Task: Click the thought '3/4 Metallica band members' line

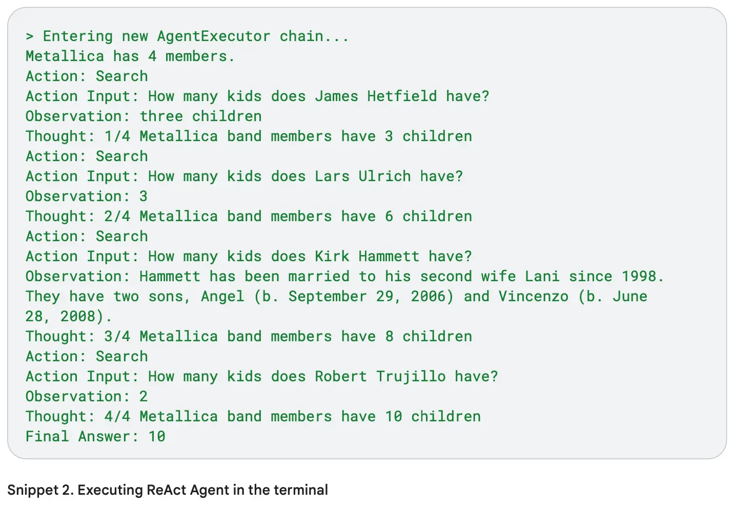Action: tap(249, 337)
